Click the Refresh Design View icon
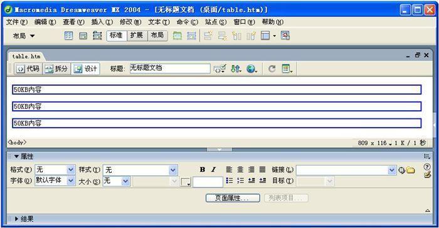The width and height of the screenshot is (439, 228). 272,68
